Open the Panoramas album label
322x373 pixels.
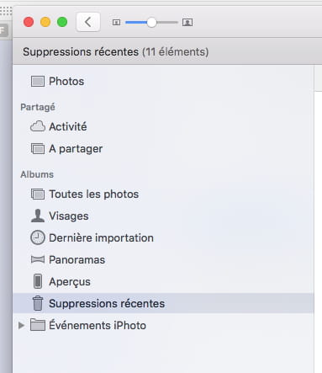(77, 260)
